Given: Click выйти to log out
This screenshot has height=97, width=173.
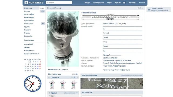Looking at the screenshot, I should click(x=142, y=3).
